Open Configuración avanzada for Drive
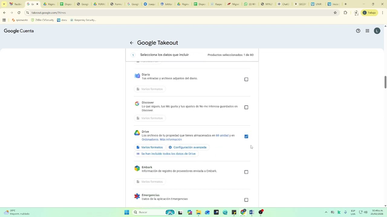 [187, 147]
